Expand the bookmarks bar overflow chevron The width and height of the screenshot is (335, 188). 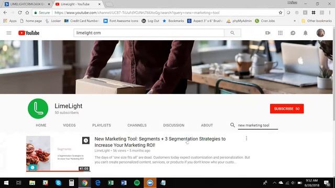[295, 21]
